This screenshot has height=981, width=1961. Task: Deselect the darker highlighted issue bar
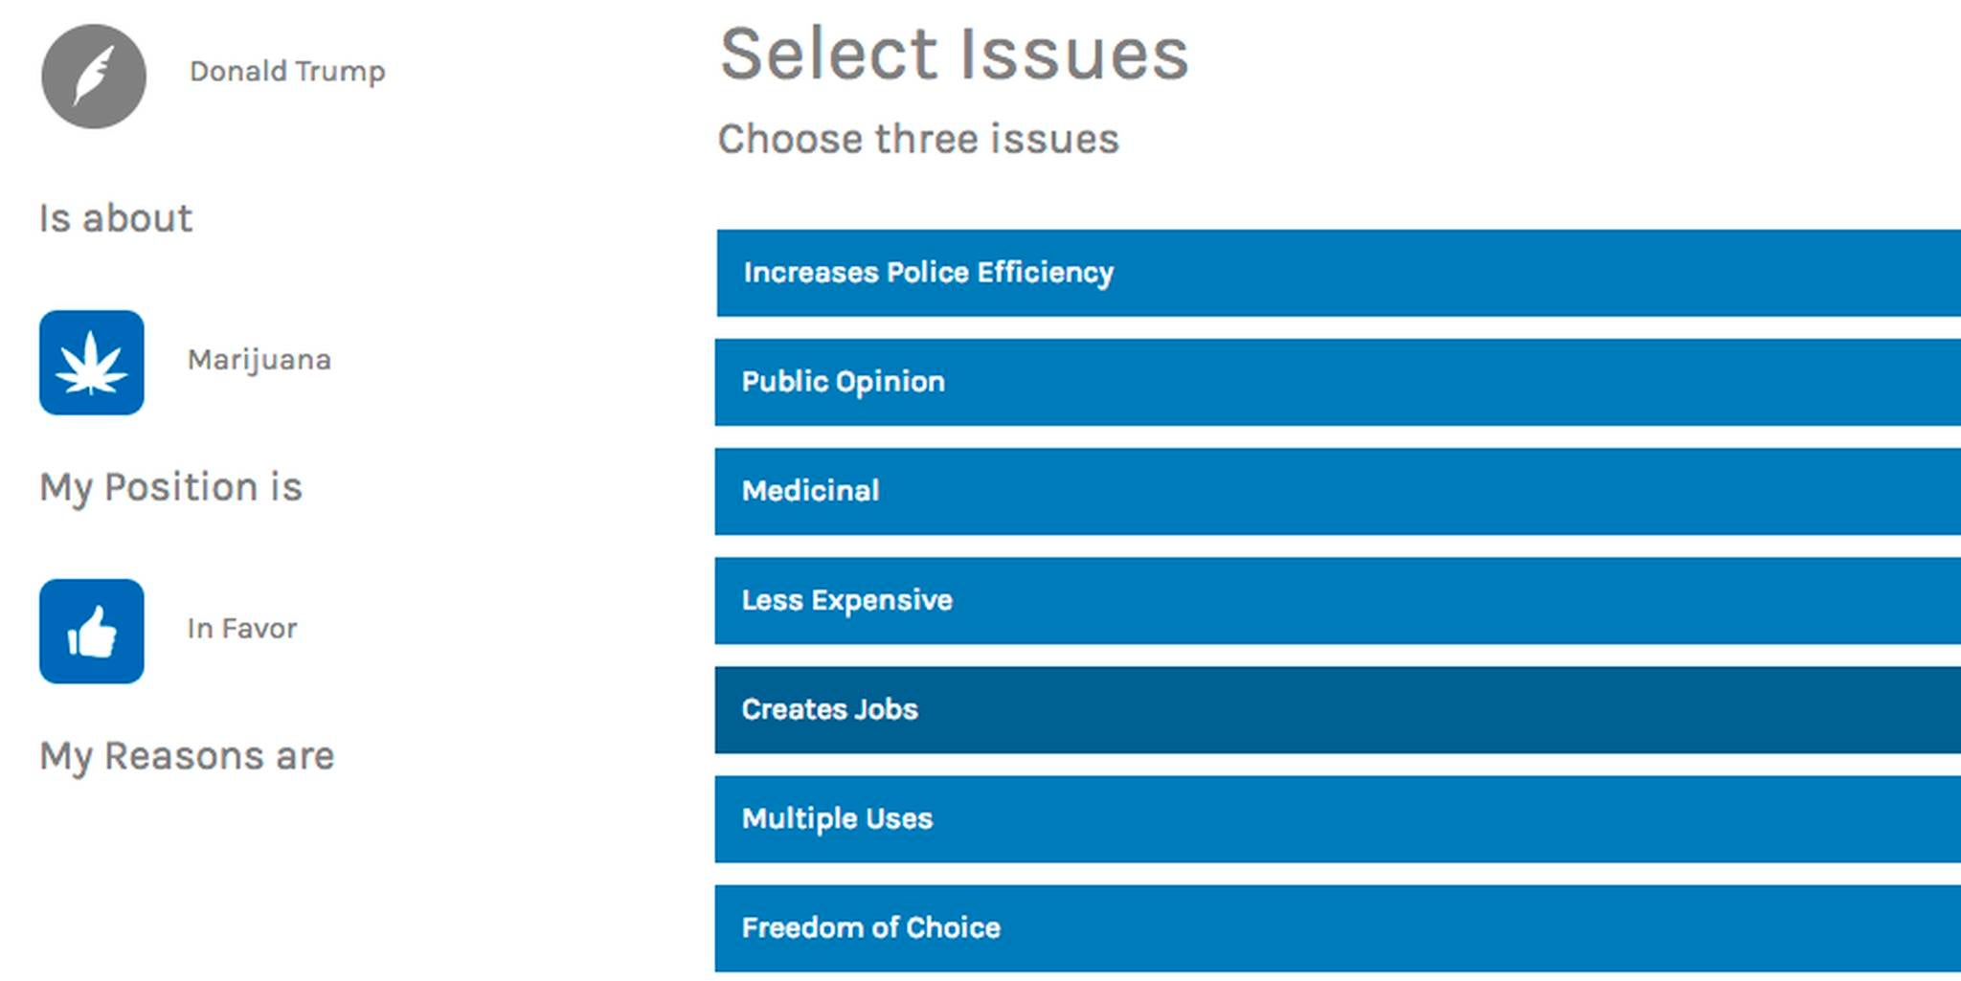click(x=1337, y=709)
